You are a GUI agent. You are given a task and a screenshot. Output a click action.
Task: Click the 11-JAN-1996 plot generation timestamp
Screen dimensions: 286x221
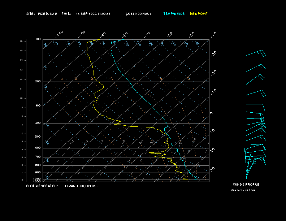click(82, 186)
